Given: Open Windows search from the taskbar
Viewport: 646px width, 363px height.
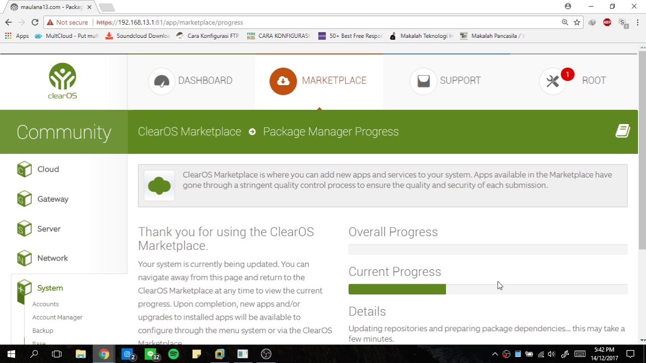Looking at the screenshot, I should [34, 354].
